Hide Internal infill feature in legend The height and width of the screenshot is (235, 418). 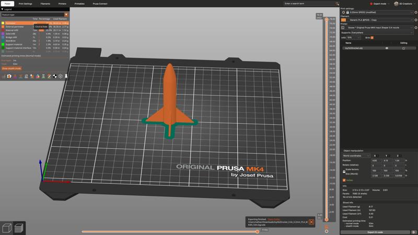[35, 30]
